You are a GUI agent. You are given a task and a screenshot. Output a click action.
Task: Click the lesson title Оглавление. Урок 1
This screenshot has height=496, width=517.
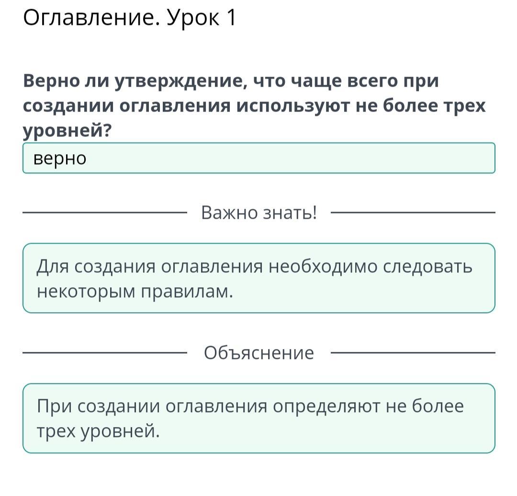pyautogui.click(x=130, y=18)
